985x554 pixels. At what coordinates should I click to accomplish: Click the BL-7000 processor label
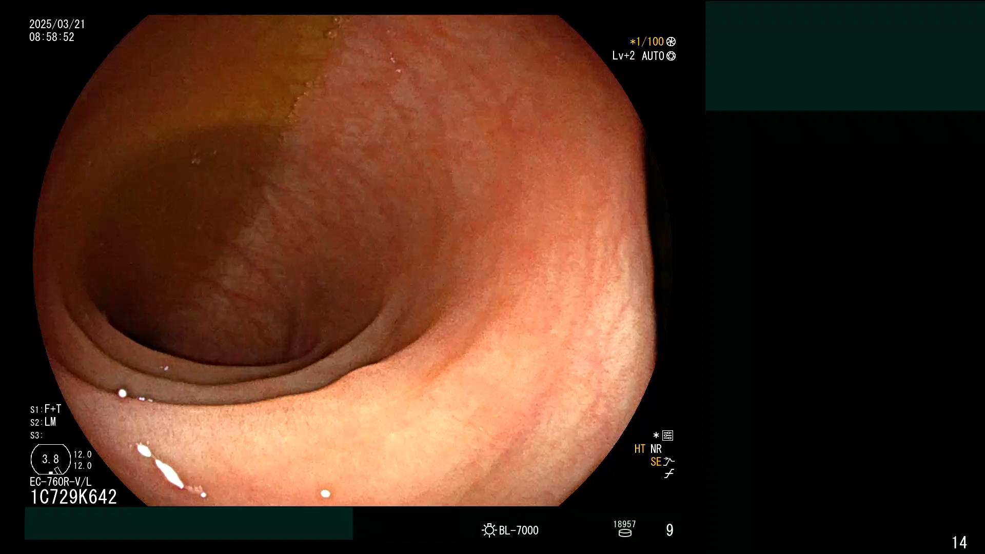(x=519, y=530)
